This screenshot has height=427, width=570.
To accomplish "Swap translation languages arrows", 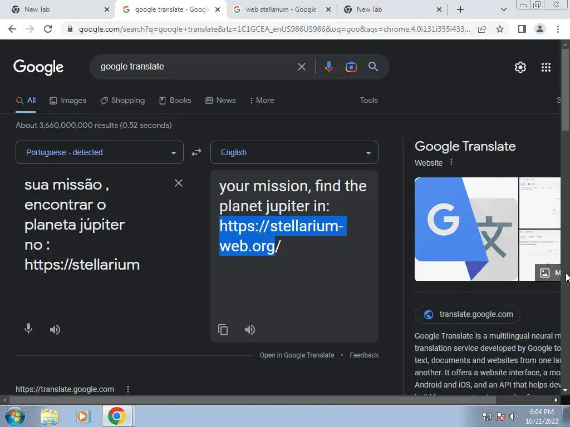I will coord(196,152).
